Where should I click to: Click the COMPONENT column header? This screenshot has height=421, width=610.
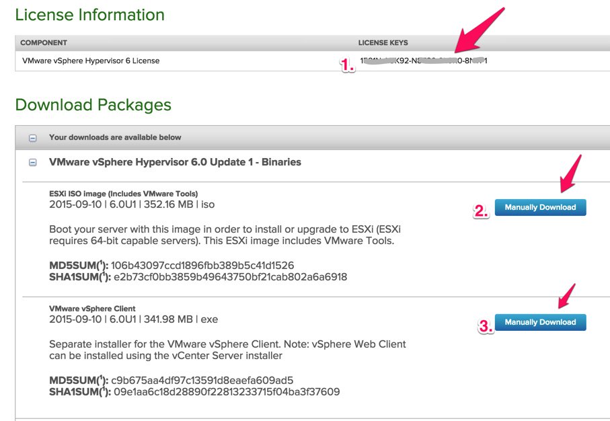click(x=44, y=43)
